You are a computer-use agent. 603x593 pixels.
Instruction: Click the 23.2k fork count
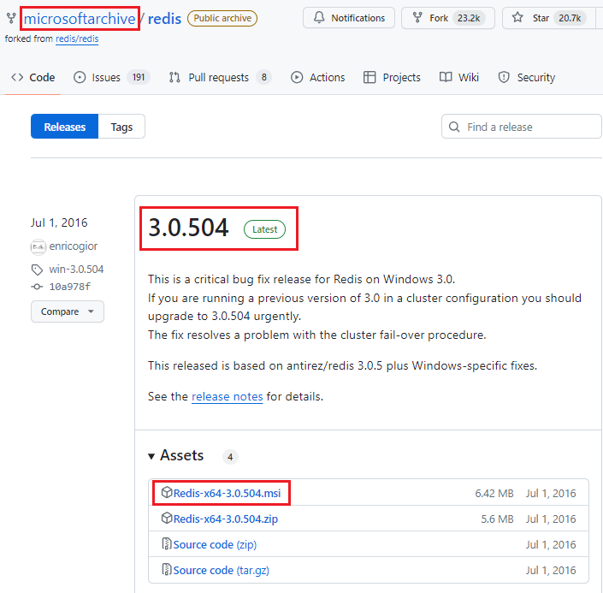tap(469, 18)
